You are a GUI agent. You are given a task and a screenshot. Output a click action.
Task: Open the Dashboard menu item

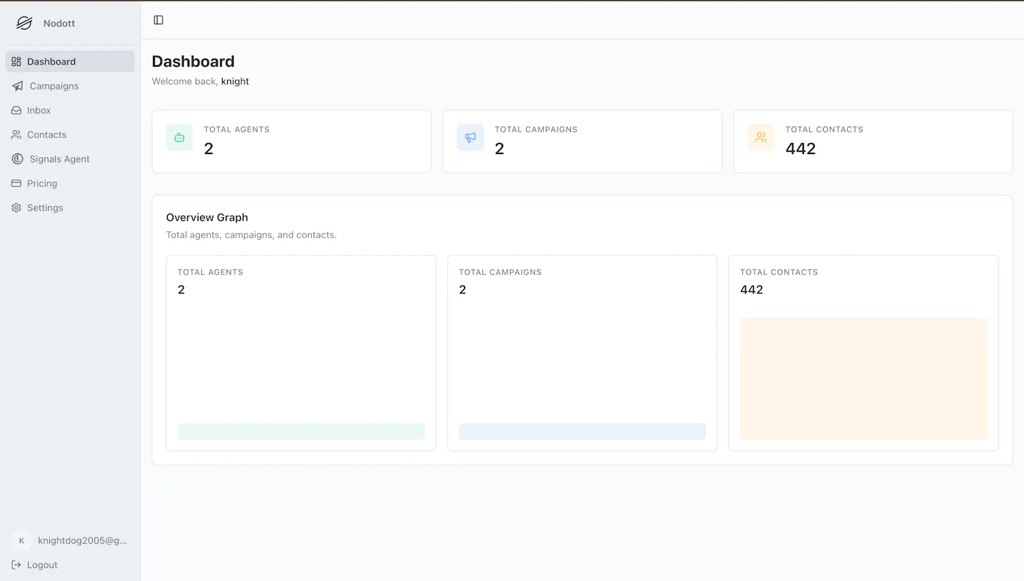pos(70,61)
